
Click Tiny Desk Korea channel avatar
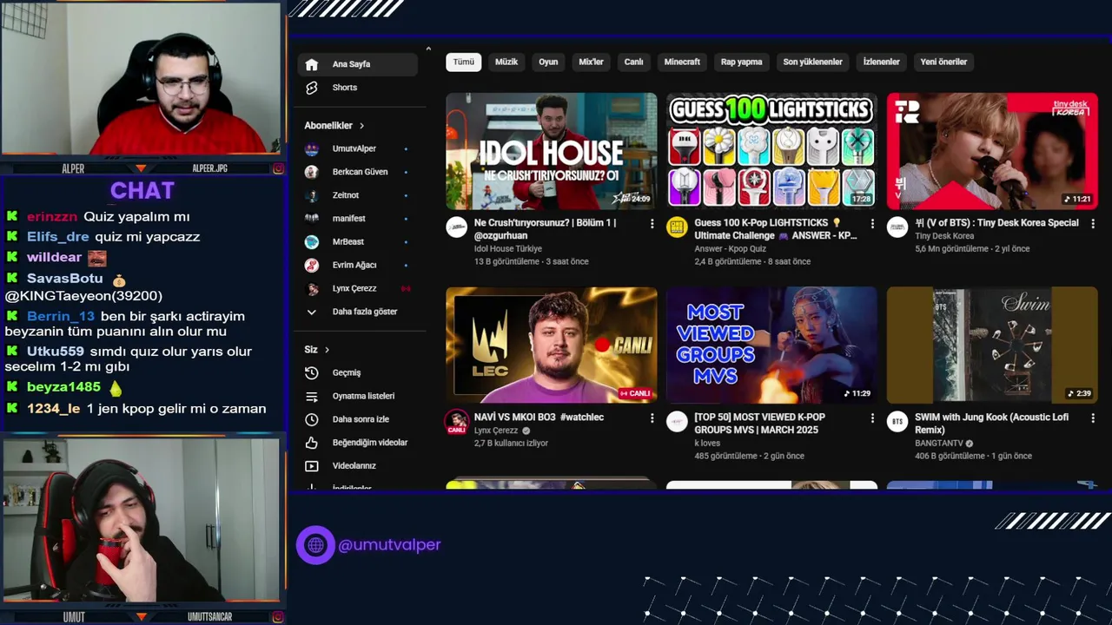tap(897, 227)
